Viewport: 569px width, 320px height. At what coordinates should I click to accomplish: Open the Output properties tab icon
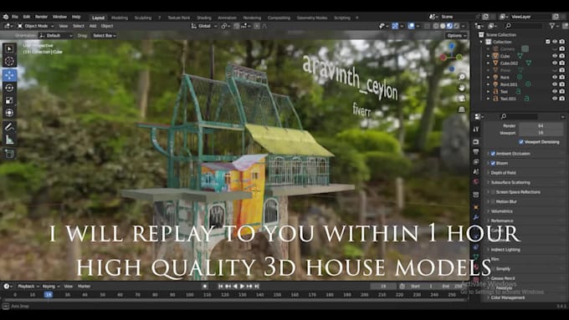tap(476, 152)
